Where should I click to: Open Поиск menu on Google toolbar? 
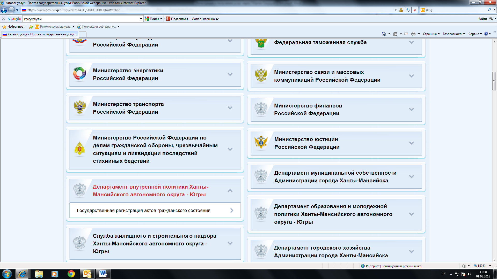pyautogui.click(x=153, y=19)
